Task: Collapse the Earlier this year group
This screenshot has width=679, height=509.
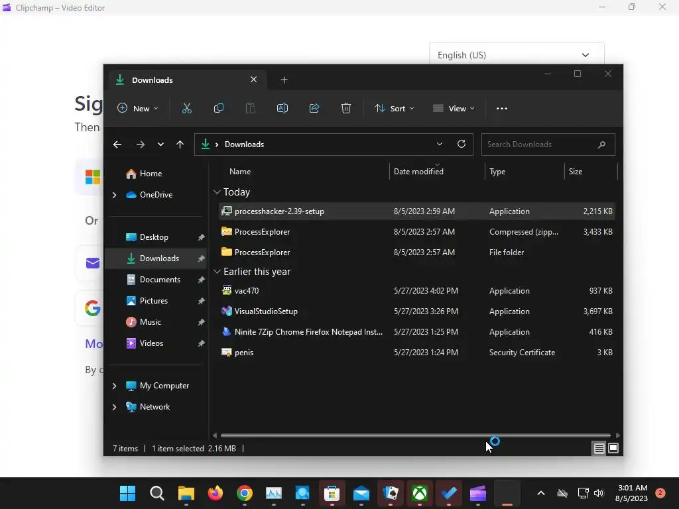Action: (217, 272)
